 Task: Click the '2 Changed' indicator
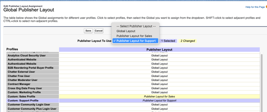[x=188, y=41]
